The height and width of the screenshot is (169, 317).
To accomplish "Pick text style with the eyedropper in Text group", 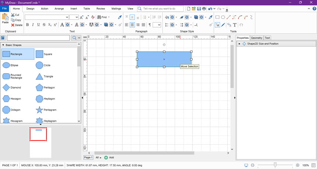I will (x=120, y=17).
